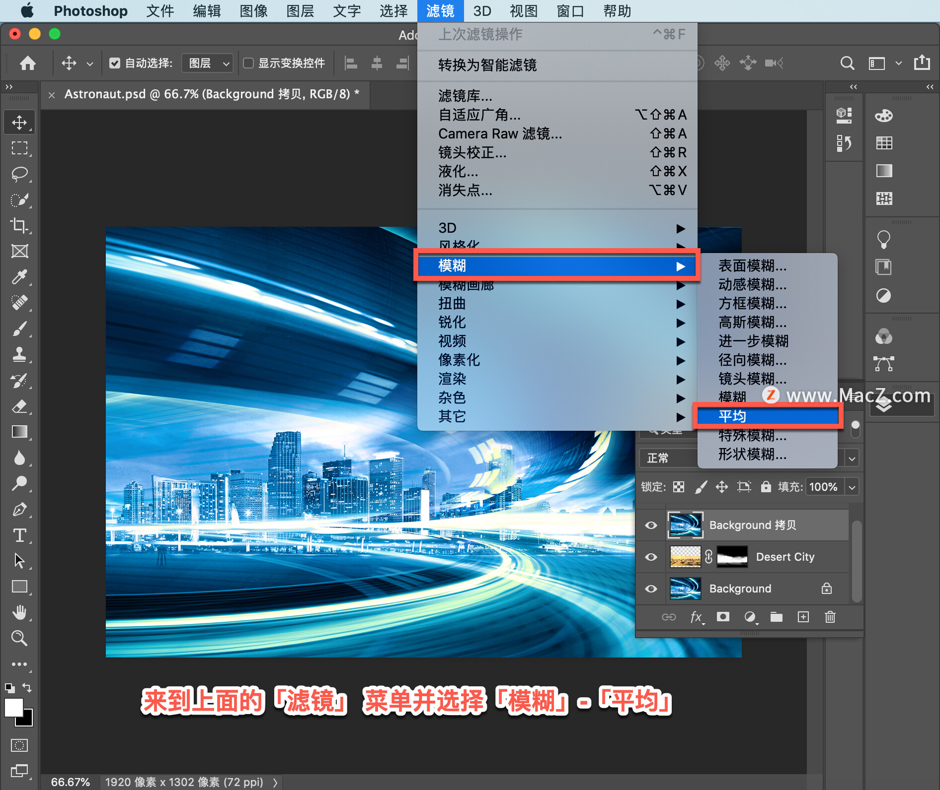Click the share icon in options bar

(x=922, y=63)
